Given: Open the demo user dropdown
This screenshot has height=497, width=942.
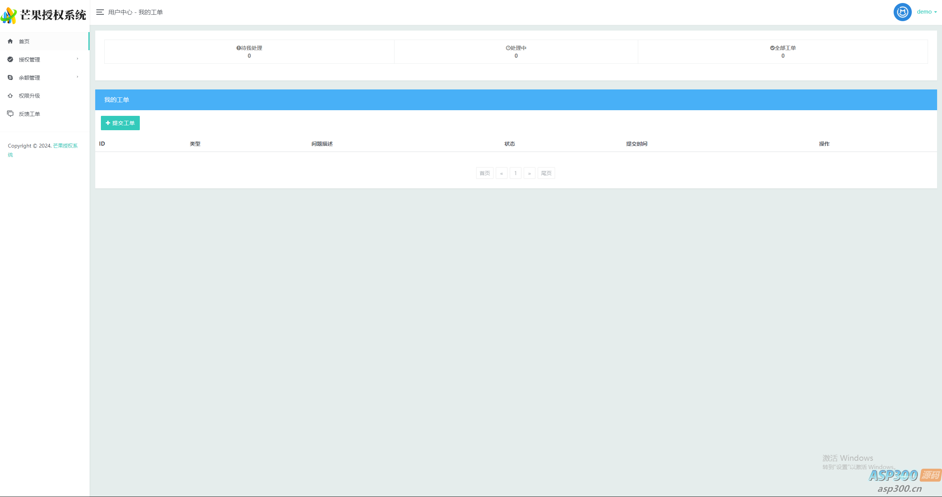Looking at the screenshot, I should pos(927,12).
